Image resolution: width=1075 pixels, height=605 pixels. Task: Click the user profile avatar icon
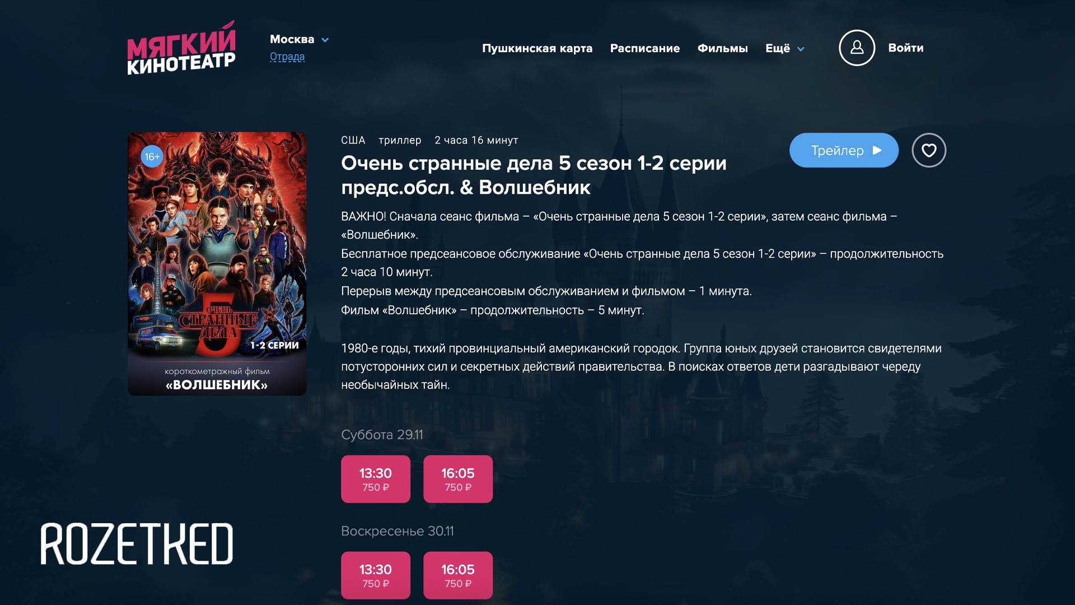[857, 48]
